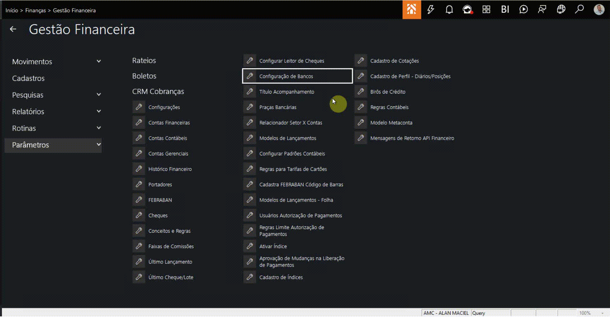Screen dimensions: 610x317
Task: Open Aprovação de Mudanças na Liberação de Pagamentos
Action: pyautogui.click(x=302, y=262)
